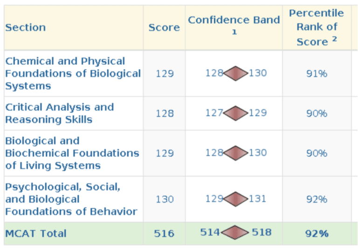
Task: Click the Psychological, Social row diamond icon
Action: 236,199
